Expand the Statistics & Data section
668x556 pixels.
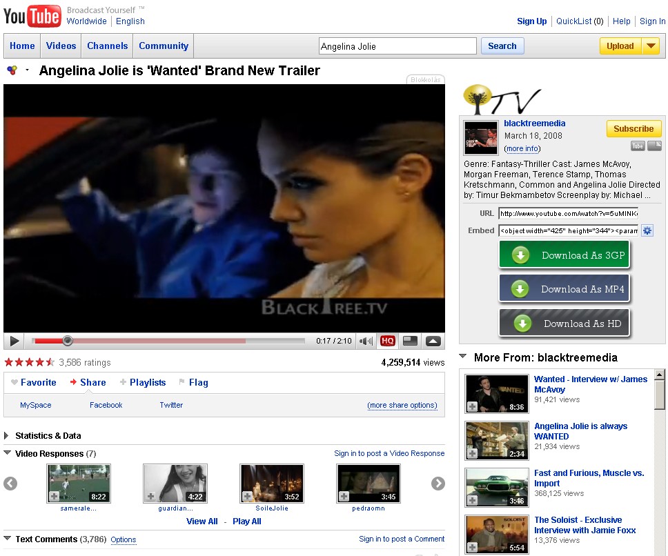[x=7, y=436]
